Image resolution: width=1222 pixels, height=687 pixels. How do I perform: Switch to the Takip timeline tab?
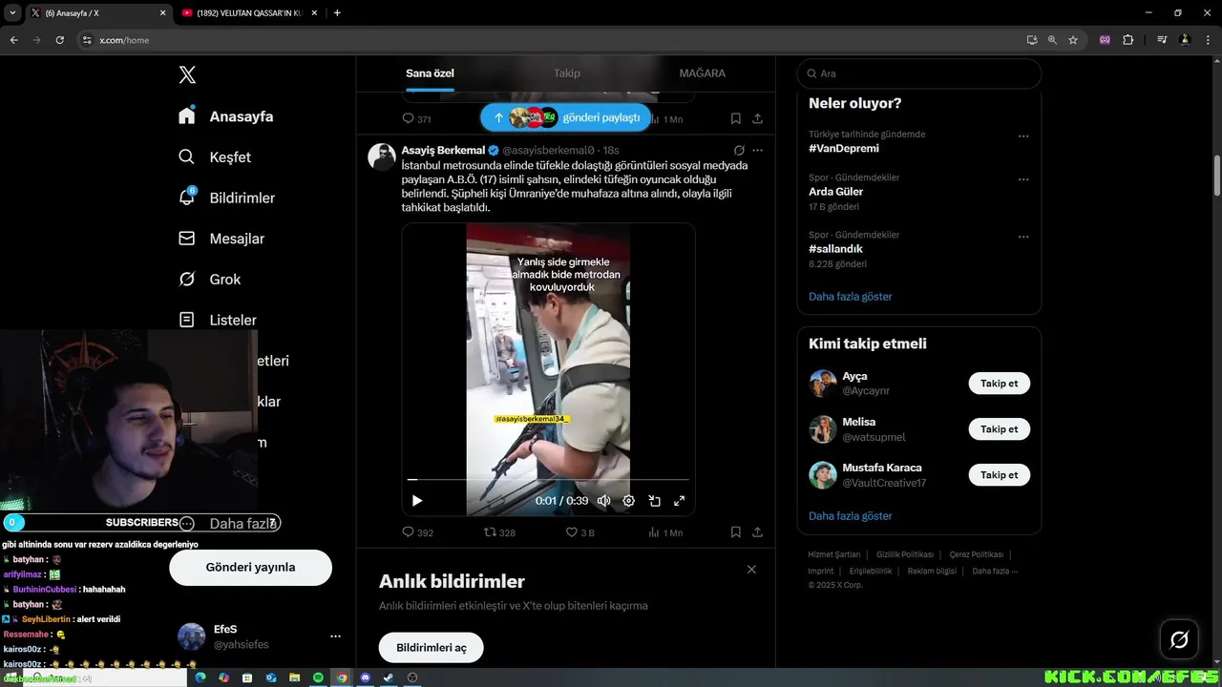[x=566, y=73]
